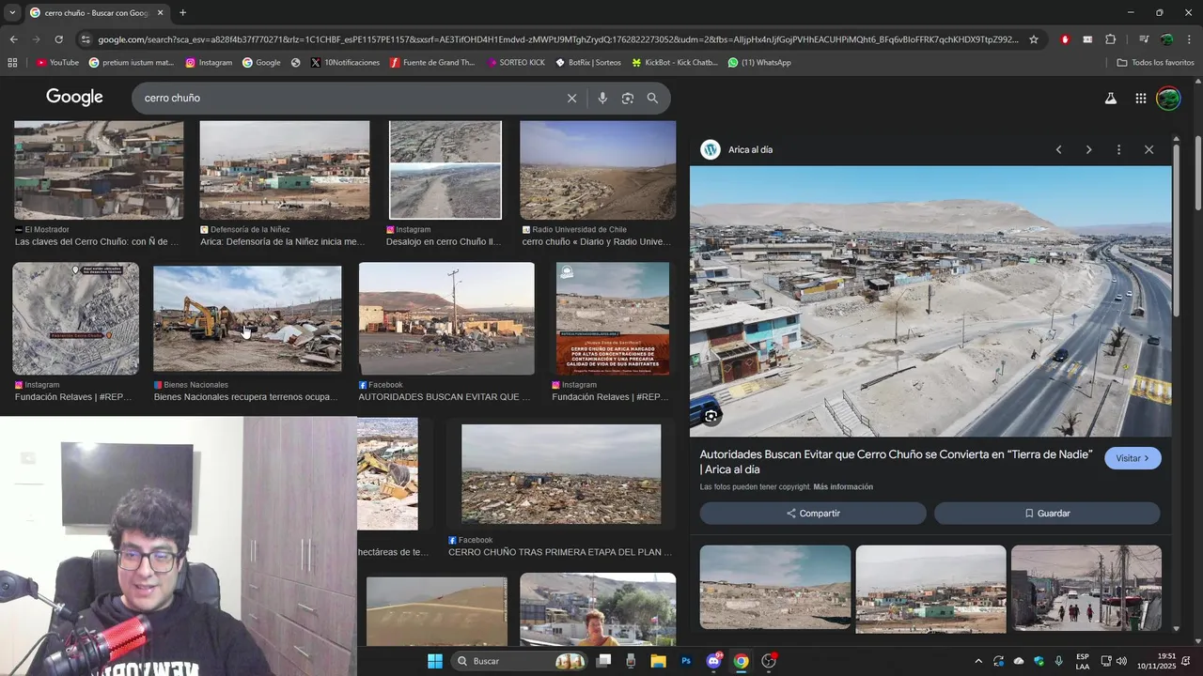Viewport: 1203px width, 676px height.
Task: Click 'Desalojo en cerro Chuño' caption
Action: [444, 242]
